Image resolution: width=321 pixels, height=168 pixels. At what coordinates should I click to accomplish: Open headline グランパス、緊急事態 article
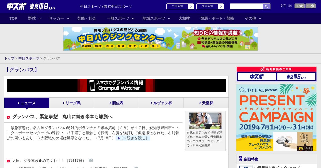62,117
